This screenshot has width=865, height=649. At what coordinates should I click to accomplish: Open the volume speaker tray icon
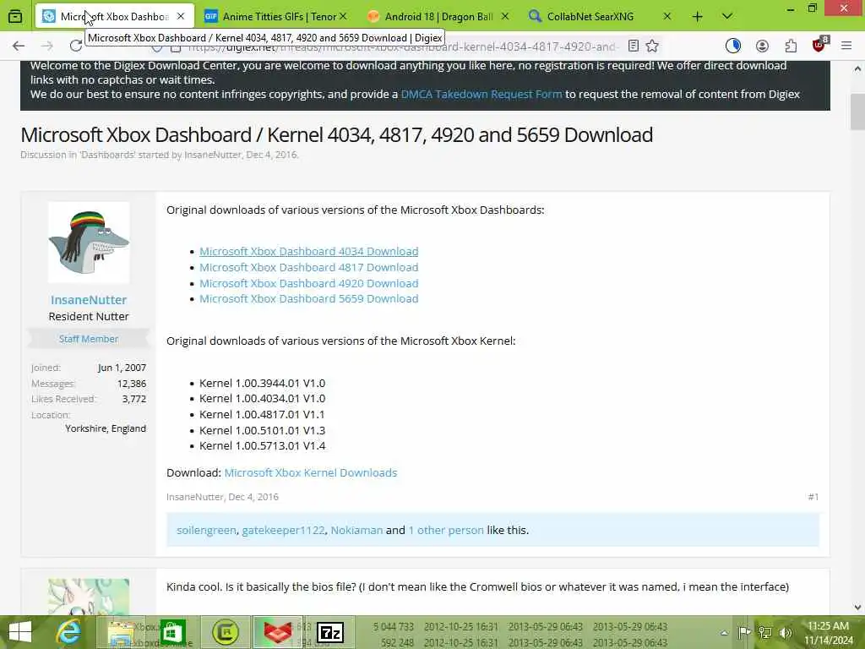click(x=786, y=632)
